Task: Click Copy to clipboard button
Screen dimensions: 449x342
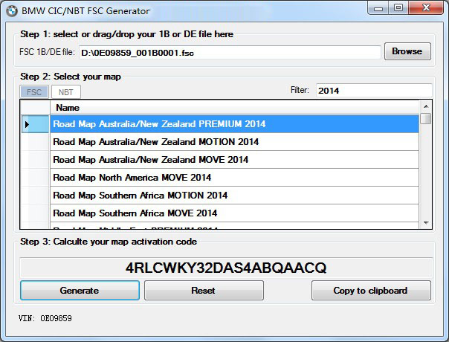Action: 371,291
